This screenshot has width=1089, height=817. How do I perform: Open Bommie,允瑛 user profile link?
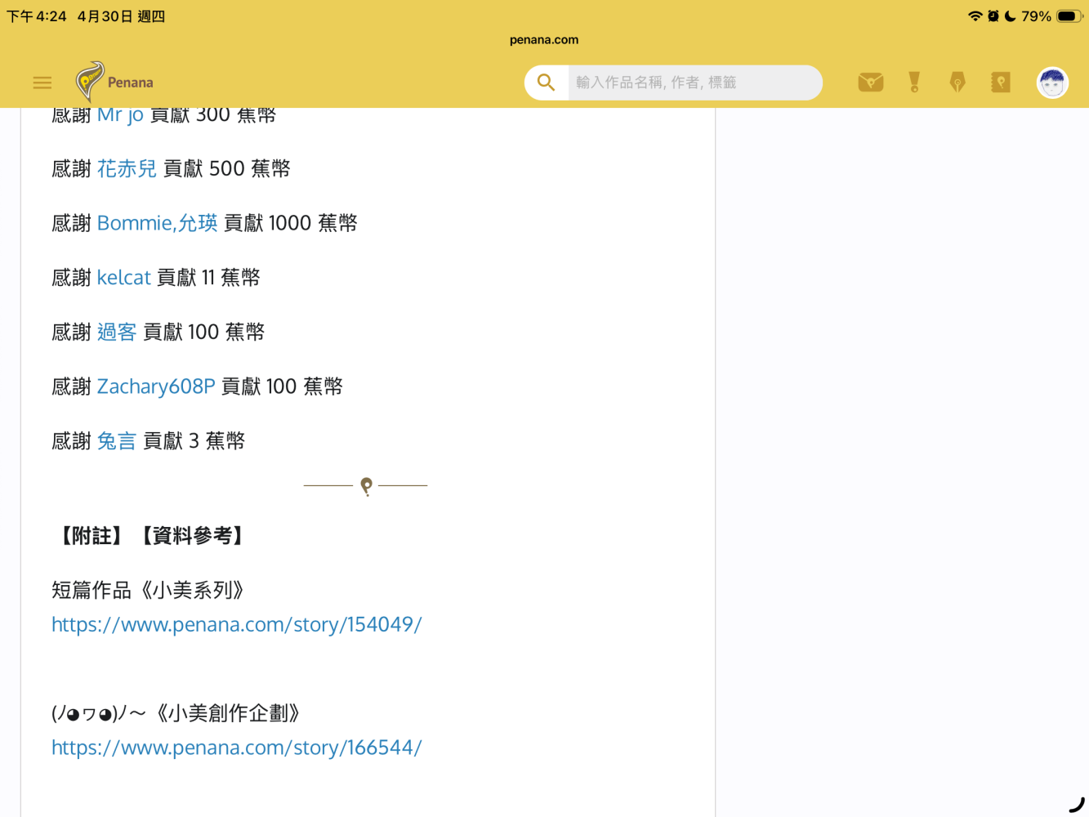(x=158, y=223)
